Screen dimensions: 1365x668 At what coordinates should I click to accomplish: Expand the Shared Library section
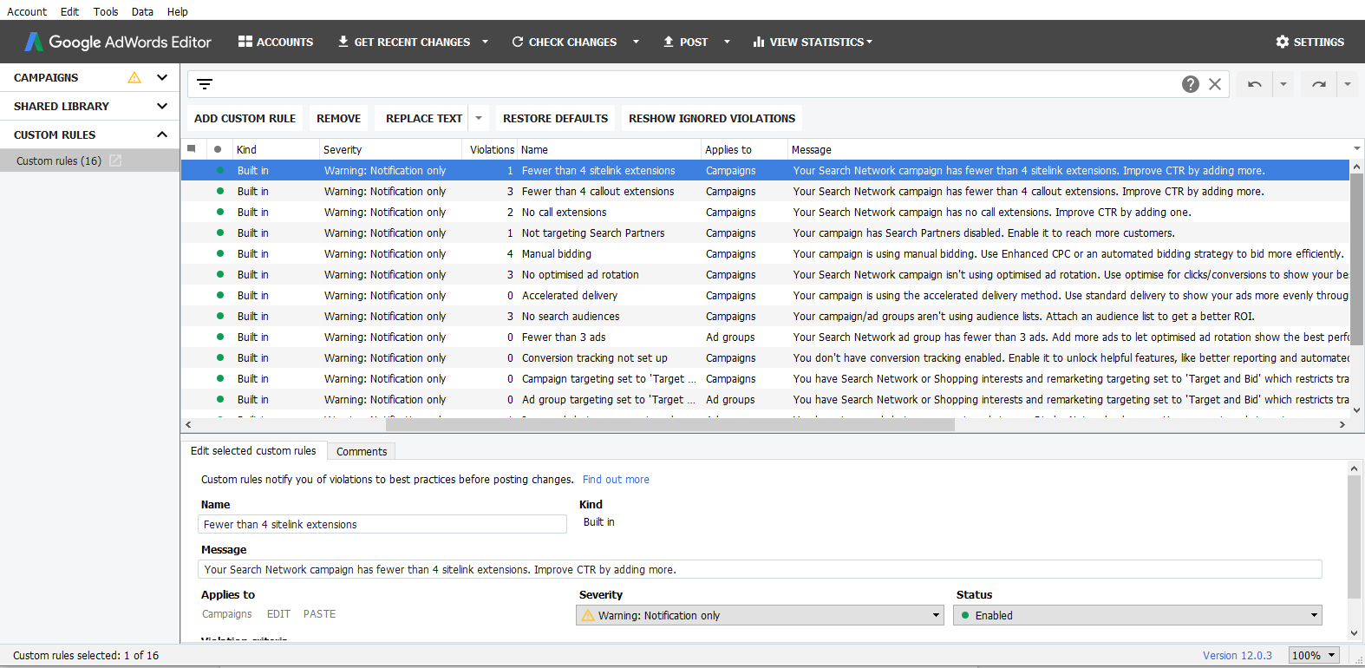pos(162,106)
